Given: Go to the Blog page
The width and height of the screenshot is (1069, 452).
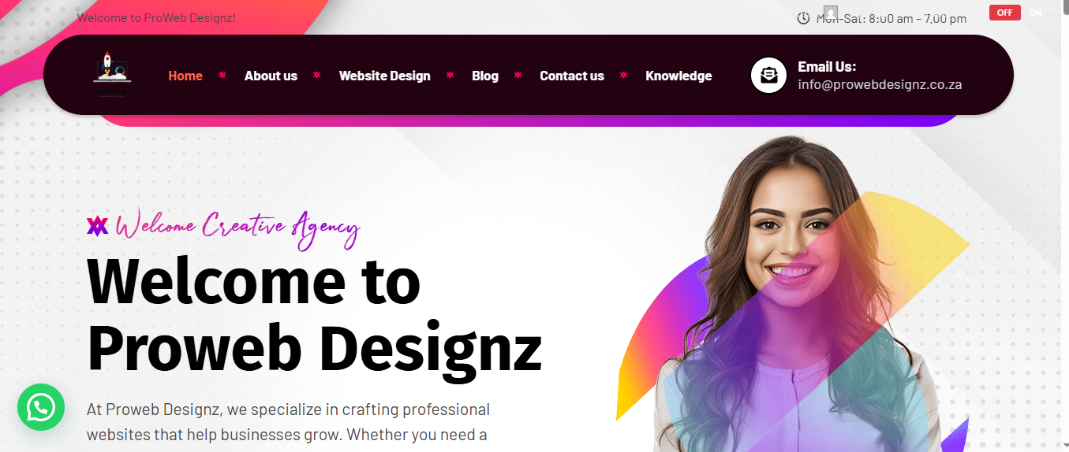Looking at the screenshot, I should pyautogui.click(x=485, y=76).
